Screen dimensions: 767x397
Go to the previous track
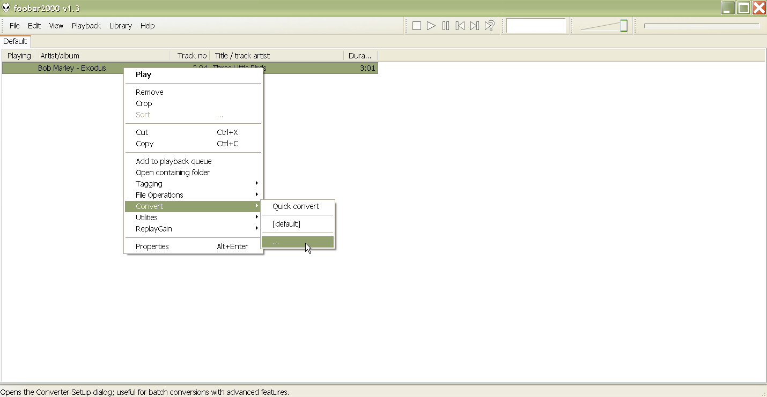(x=460, y=26)
